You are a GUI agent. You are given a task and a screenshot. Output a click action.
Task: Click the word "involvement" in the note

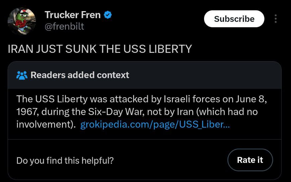point(44,125)
